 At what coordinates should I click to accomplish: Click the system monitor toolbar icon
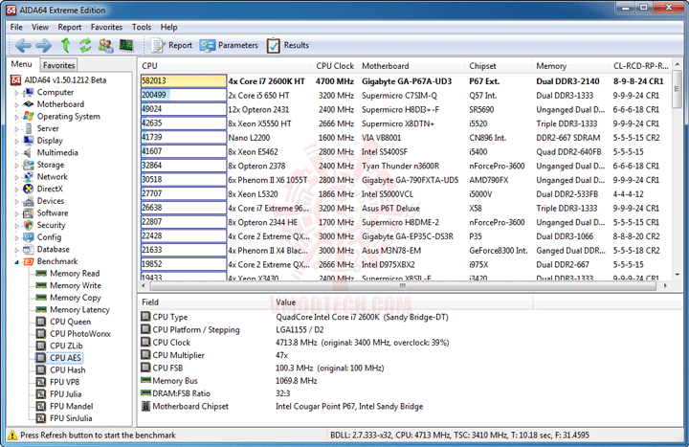pyautogui.click(x=126, y=45)
